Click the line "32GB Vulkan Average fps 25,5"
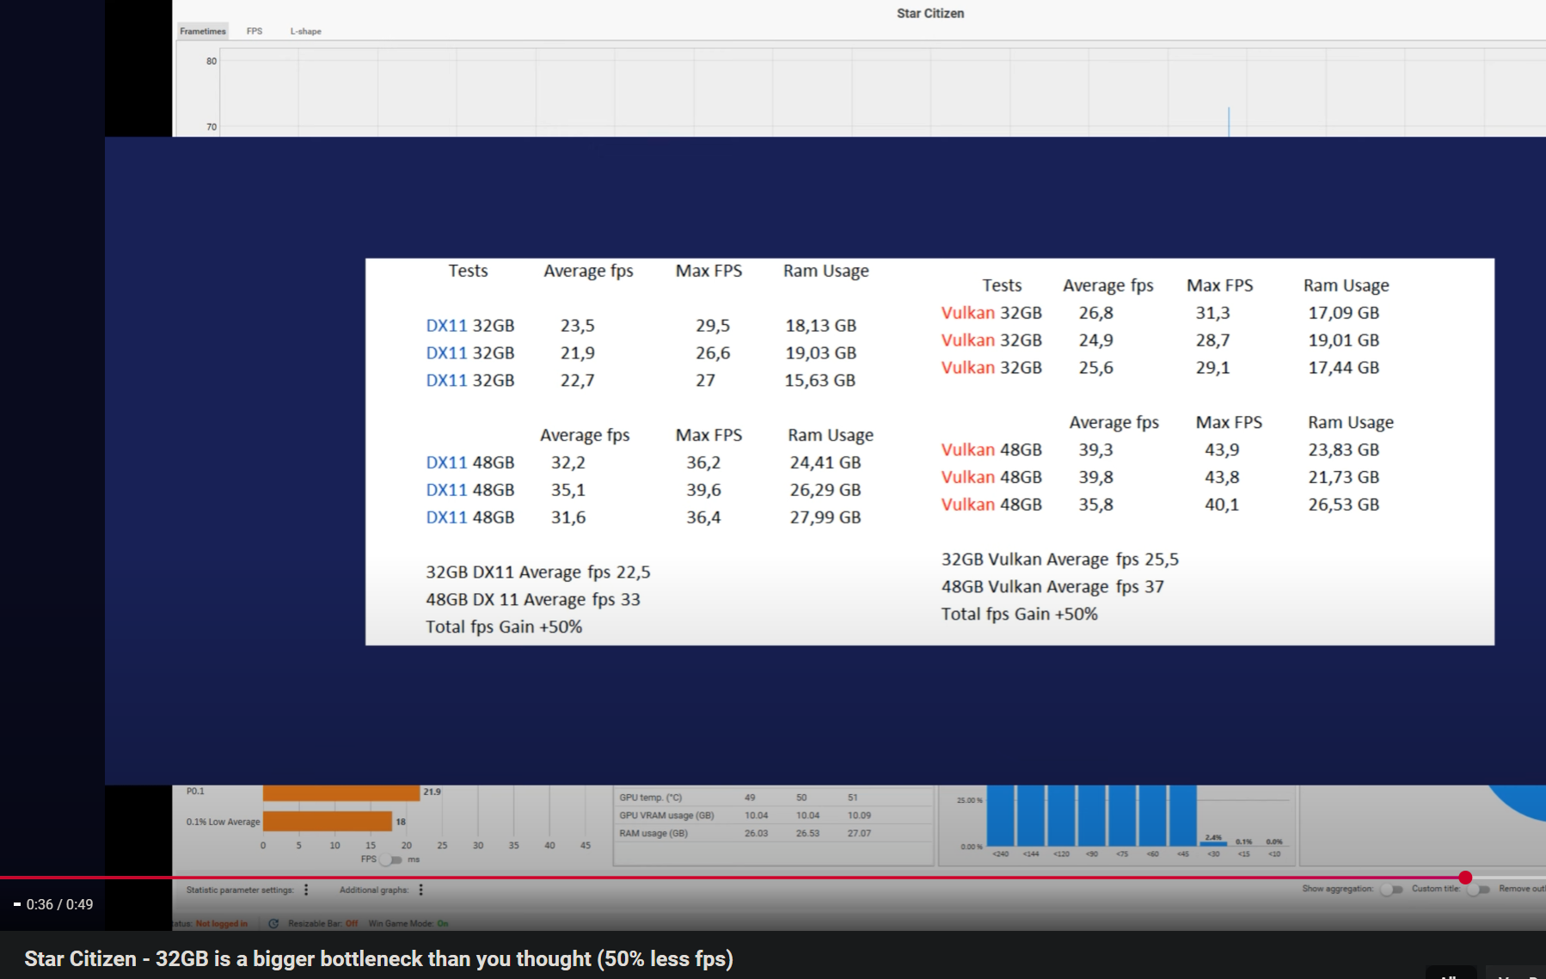 pyautogui.click(x=1060, y=560)
